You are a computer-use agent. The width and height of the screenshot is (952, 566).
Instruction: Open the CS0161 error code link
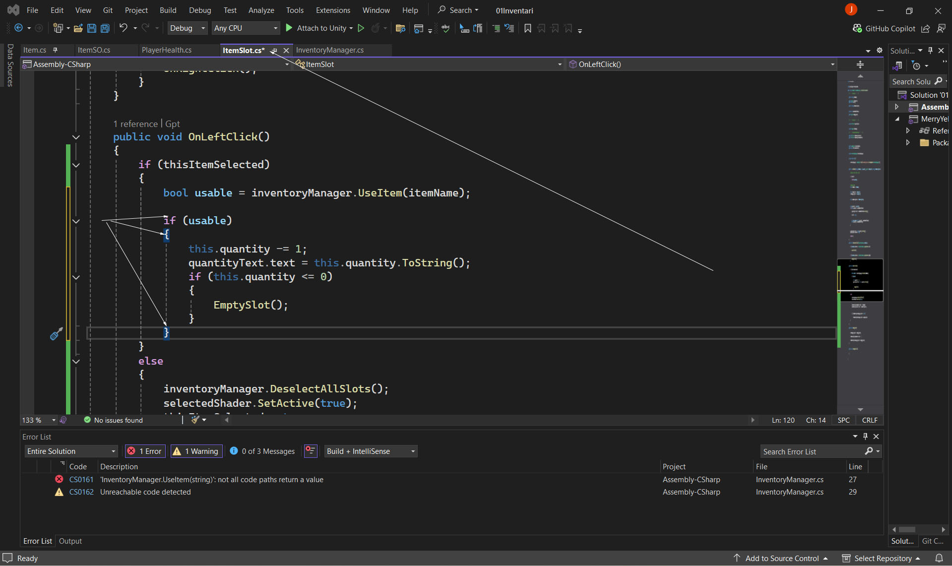(x=81, y=479)
